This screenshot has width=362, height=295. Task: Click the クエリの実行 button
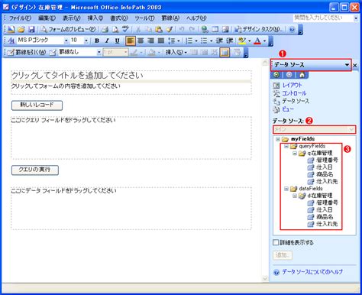tap(35, 170)
